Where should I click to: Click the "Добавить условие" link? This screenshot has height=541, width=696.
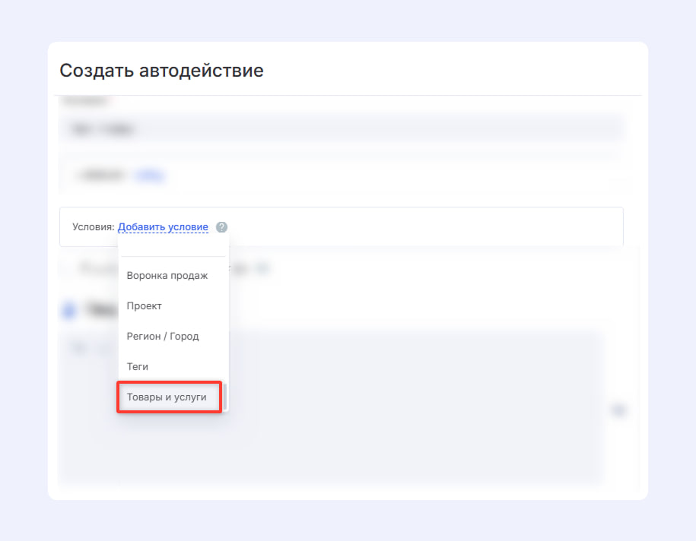(163, 226)
